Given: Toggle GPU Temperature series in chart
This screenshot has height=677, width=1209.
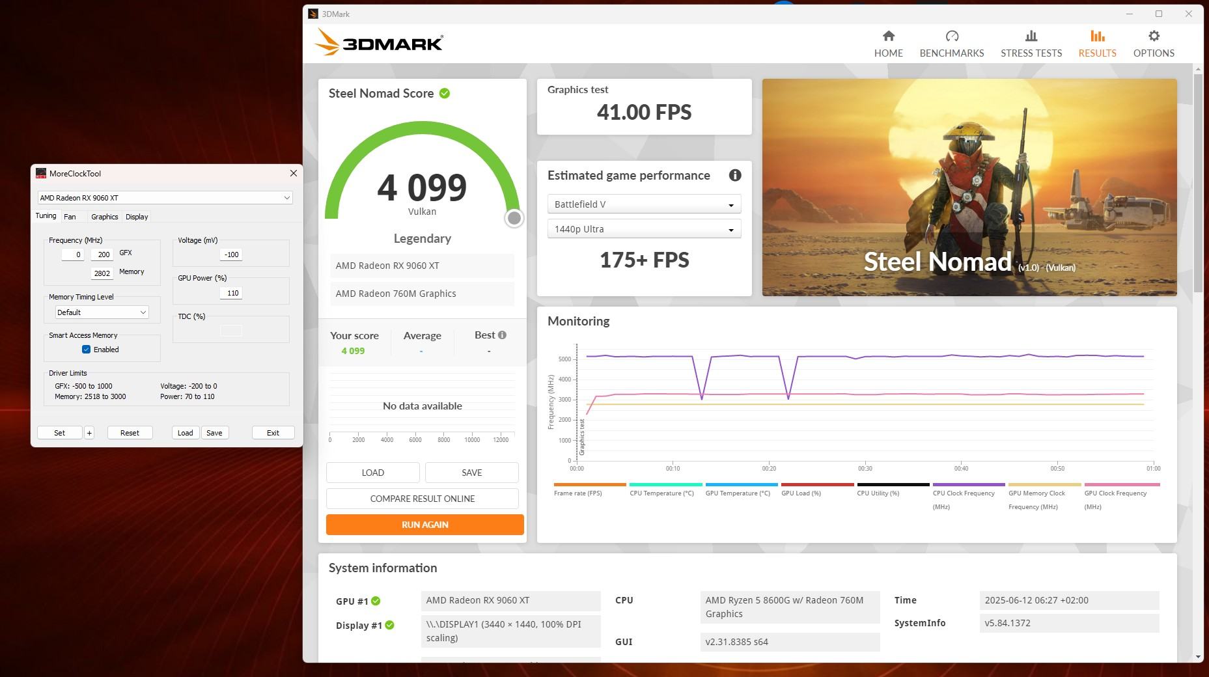Looking at the screenshot, I should [x=741, y=490].
